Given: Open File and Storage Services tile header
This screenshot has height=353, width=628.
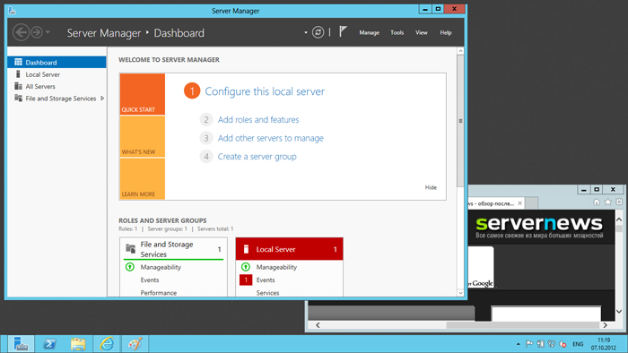Looking at the screenshot, I should [x=173, y=249].
